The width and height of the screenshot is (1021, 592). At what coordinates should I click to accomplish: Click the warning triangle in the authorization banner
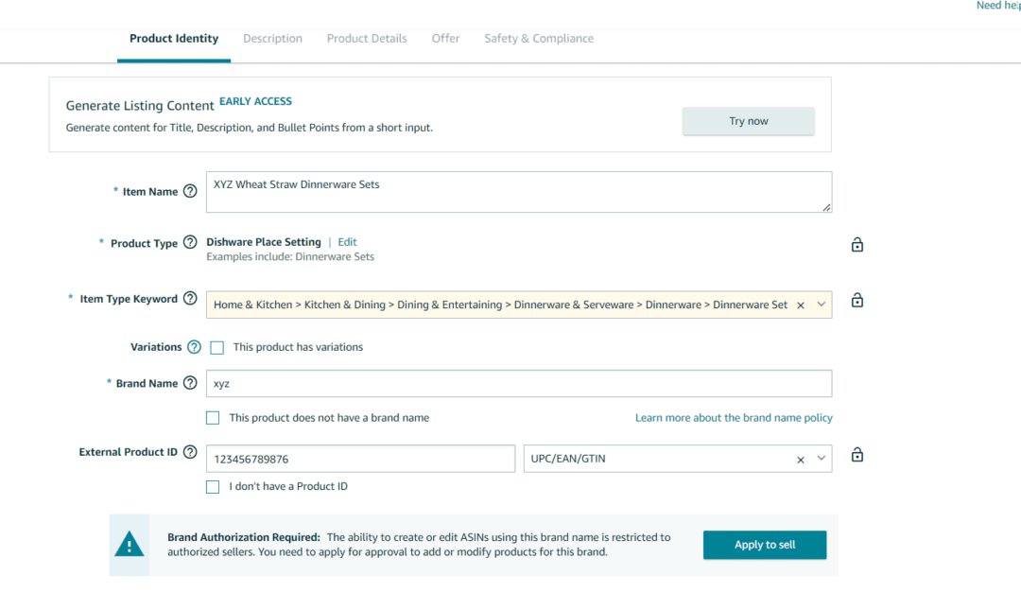coord(130,544)
